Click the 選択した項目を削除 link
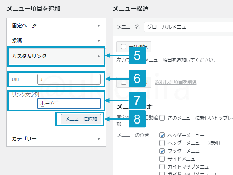 tap(176, 82)
